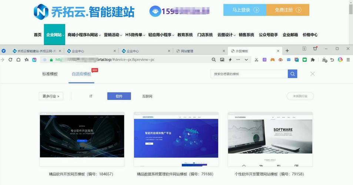Click the home icon in browser toolbar

(19, 60)
